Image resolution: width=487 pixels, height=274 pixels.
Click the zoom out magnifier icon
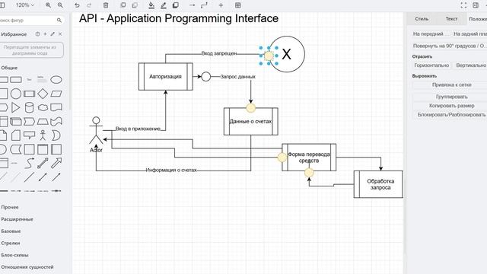(60, 5)
